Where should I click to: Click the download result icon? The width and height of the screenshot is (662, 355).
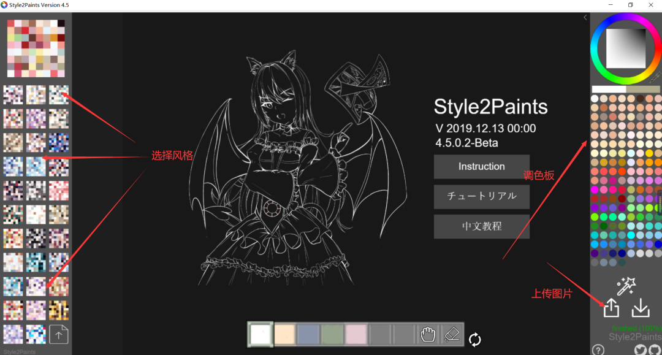point(641,307)
